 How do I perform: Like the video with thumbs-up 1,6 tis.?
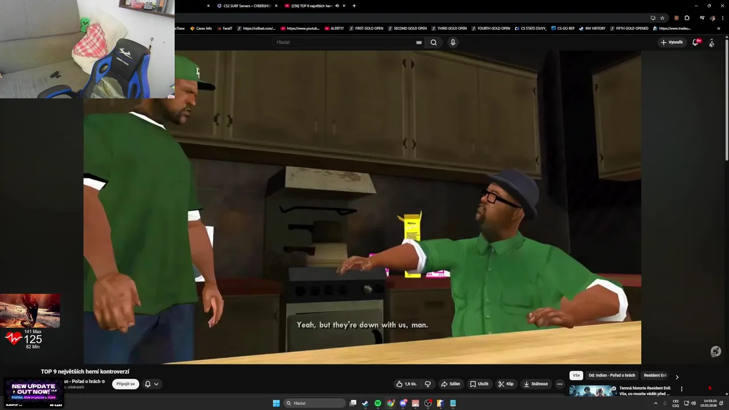[407, 384]
